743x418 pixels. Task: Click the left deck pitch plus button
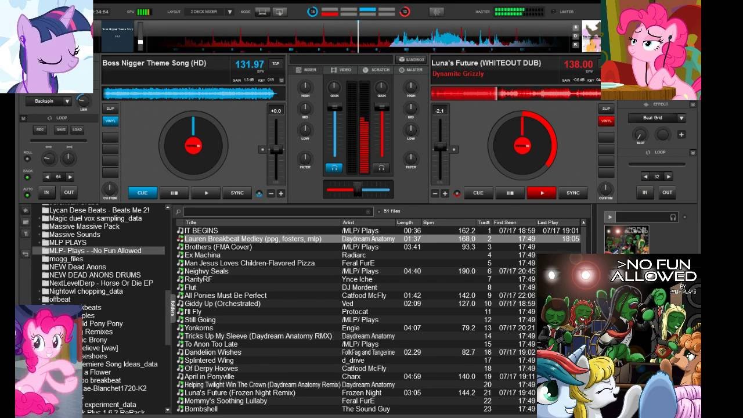coord(281,193)
